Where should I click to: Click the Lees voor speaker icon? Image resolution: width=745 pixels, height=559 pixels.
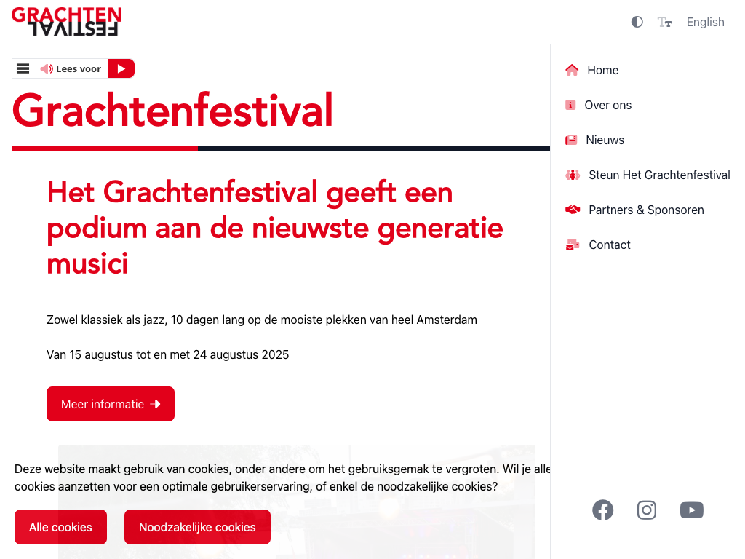pyautogui.click(x=47, y=68)
